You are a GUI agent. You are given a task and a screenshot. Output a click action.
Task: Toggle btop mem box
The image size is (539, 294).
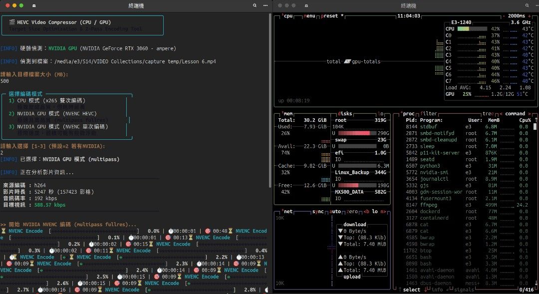(287, 113)
